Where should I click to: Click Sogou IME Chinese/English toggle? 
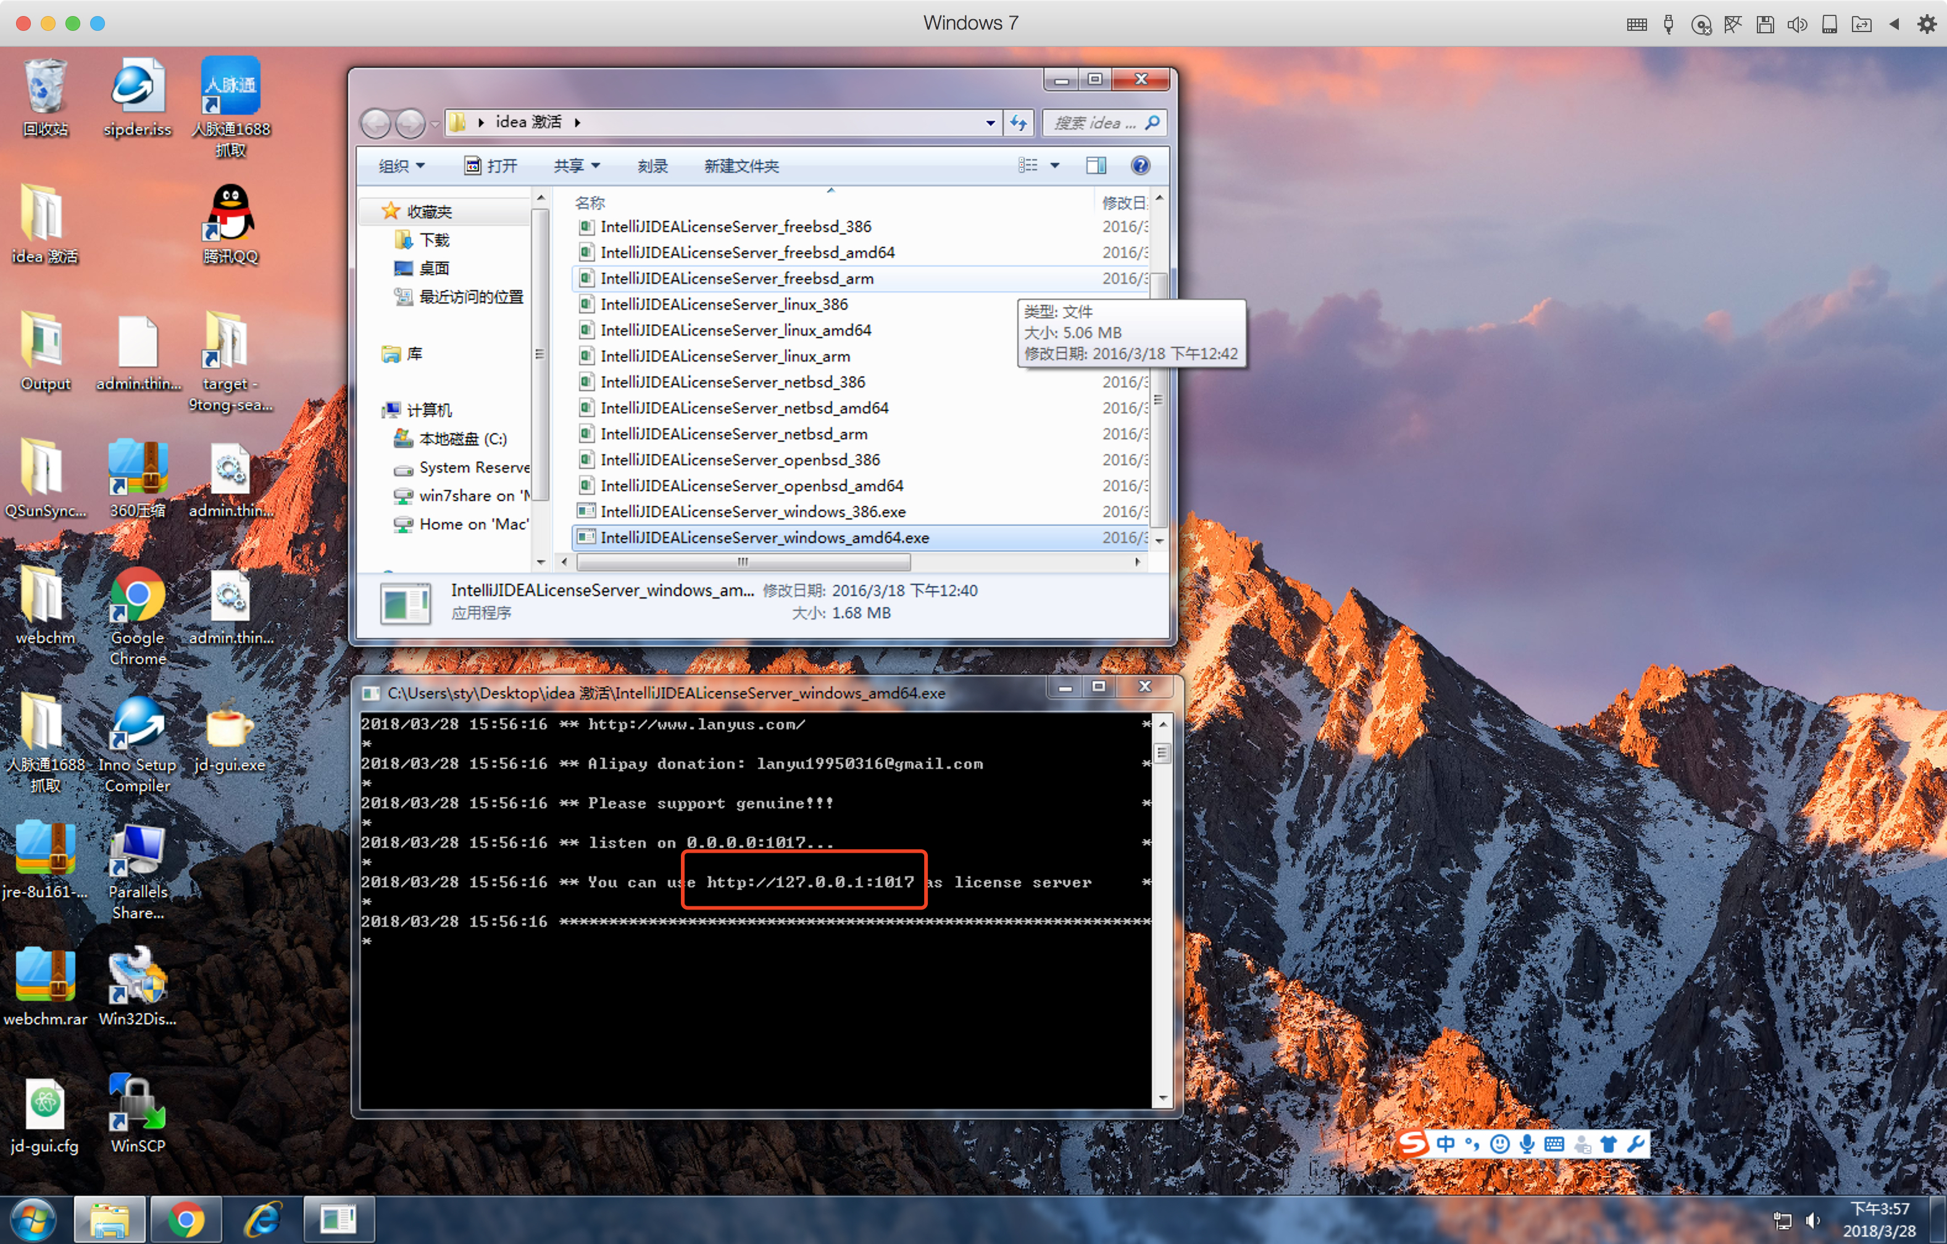coord(1445,1144)
